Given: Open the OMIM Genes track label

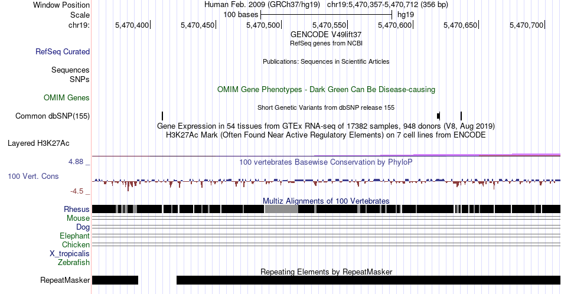Looking at the screenshot, I should pos(67,97).
